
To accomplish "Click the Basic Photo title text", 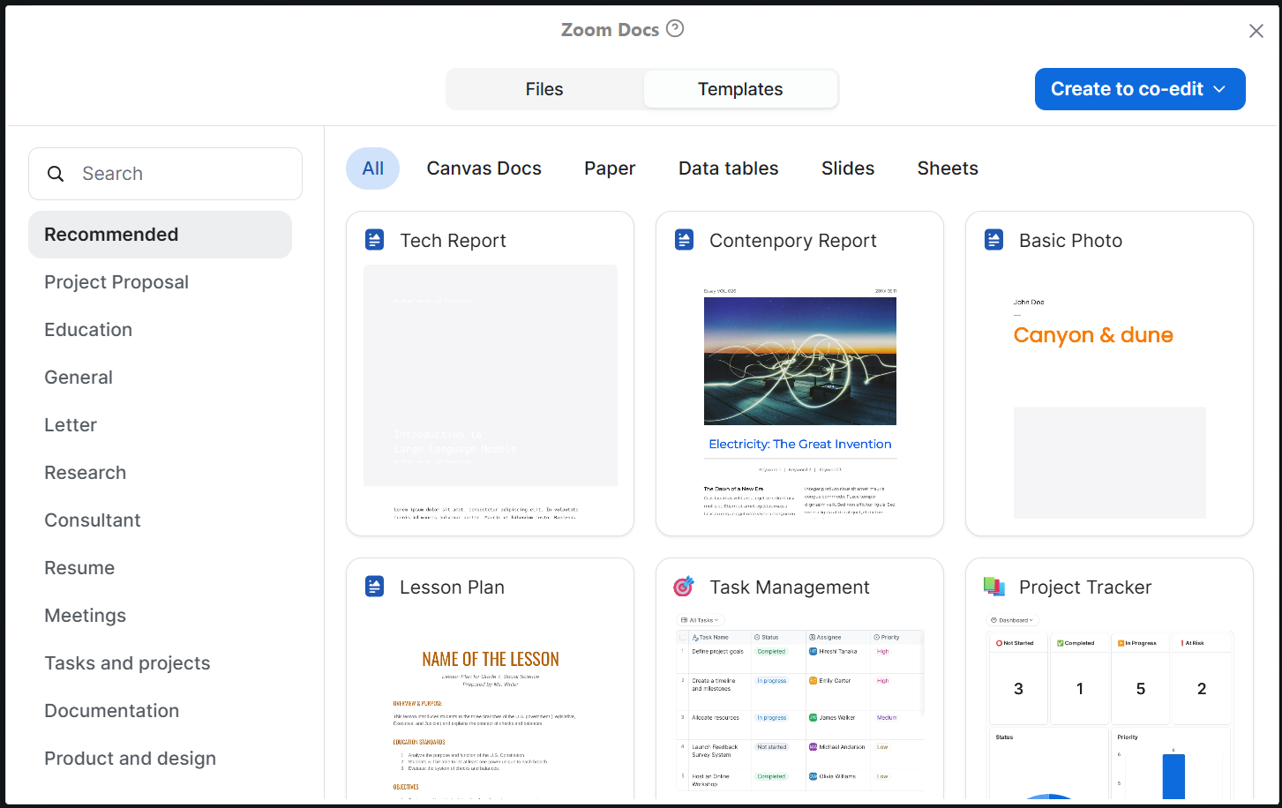I will pos(1070,241).
